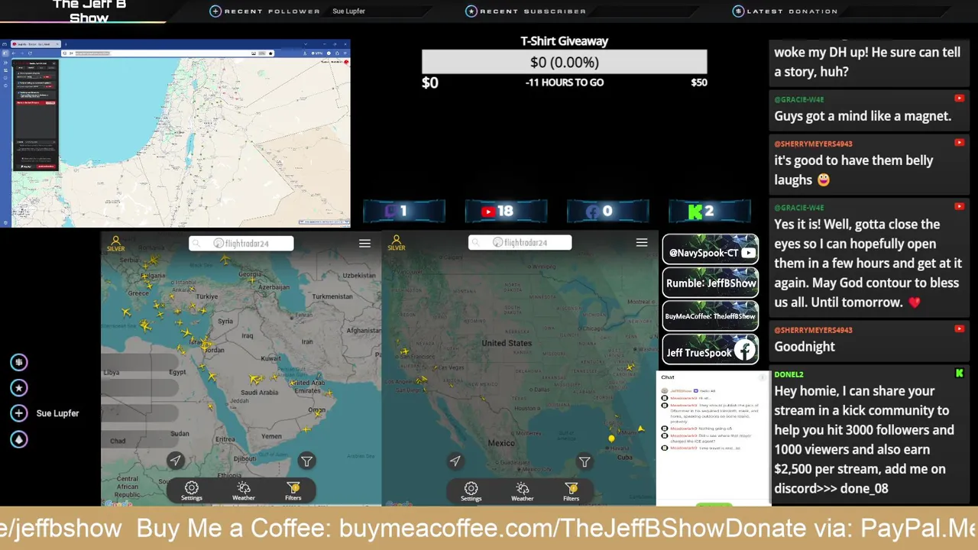Screen dimensions: 978x550
Task: Click the Goodnight chat message
Action: (x=805, y=347)
